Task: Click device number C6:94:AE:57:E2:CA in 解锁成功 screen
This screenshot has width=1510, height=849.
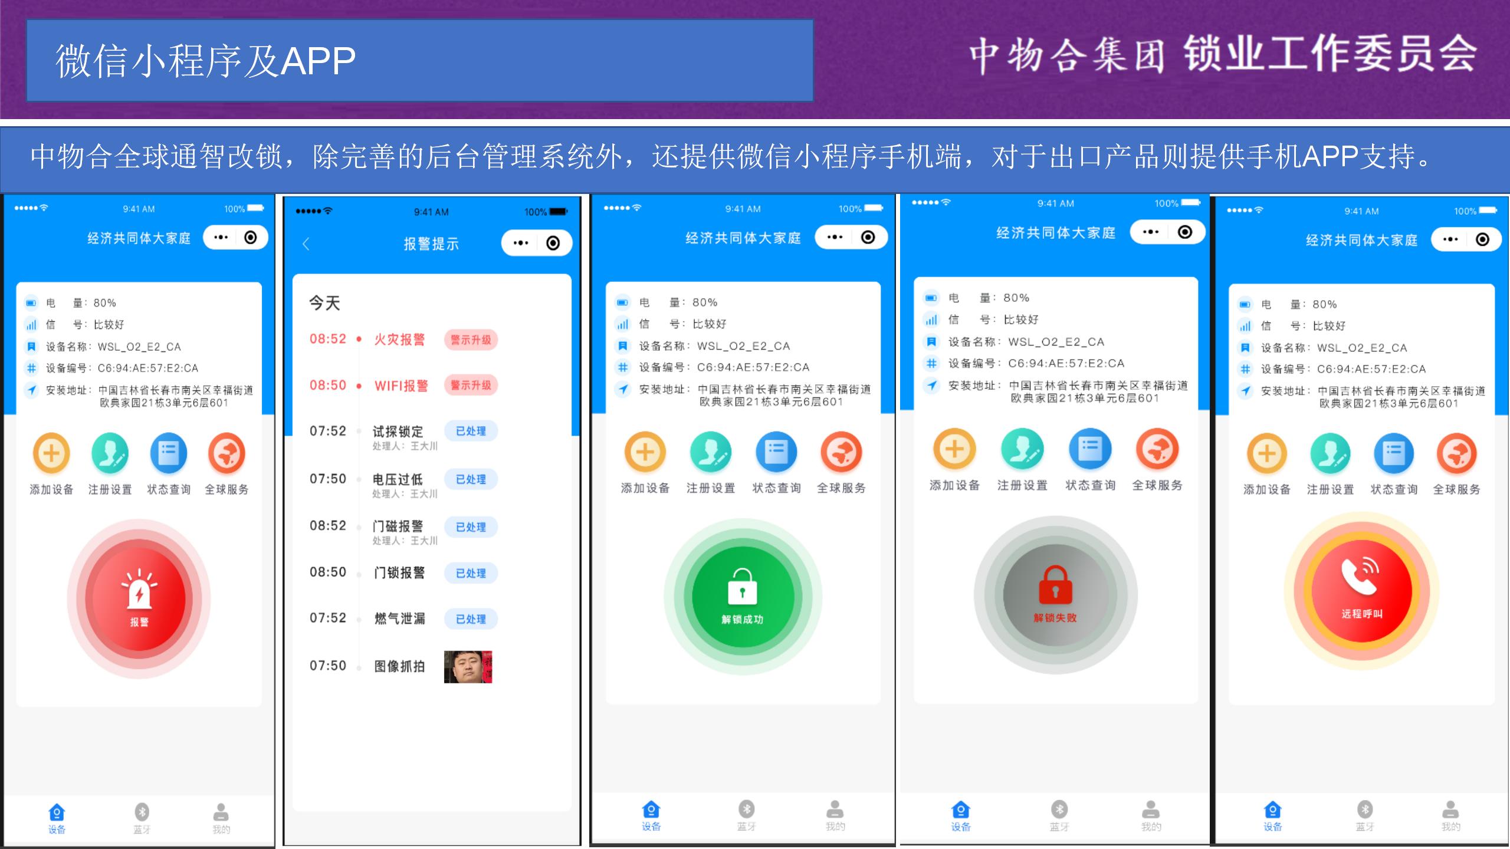Action: 753,367
